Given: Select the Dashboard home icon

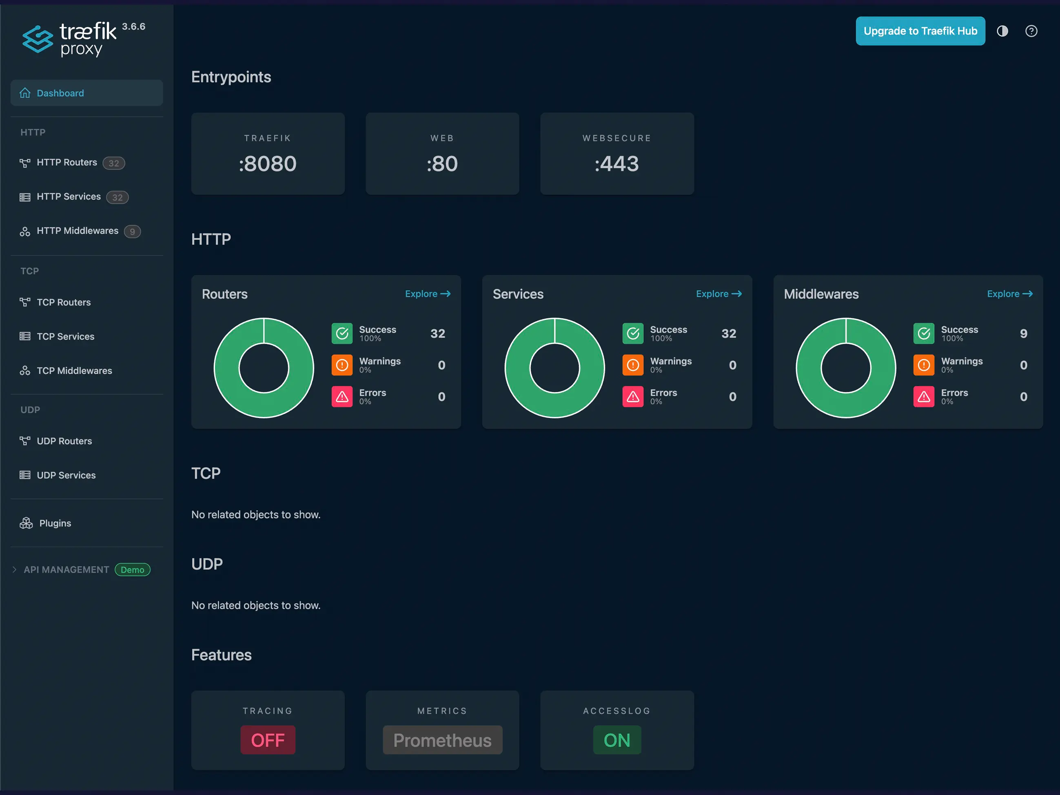Looking at the screenshot, I should click(x=25, y=93).
